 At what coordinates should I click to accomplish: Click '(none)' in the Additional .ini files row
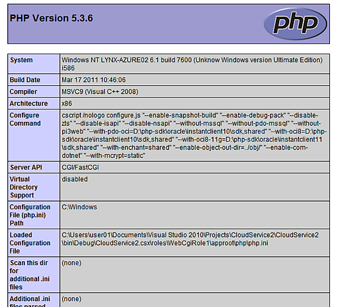pyautogui.click(x=72, y=299)
